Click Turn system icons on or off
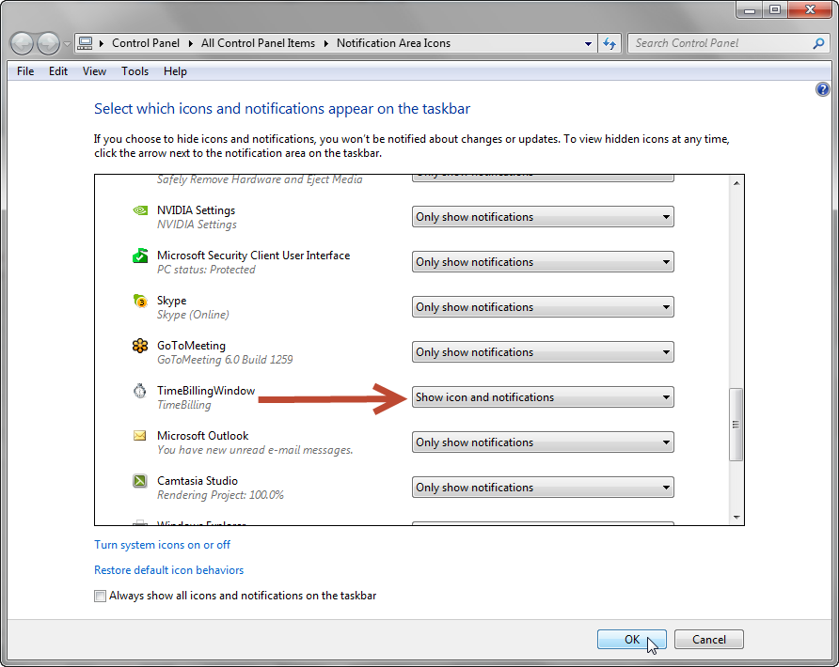This screenshot has width=839, height=667. click(x=162, y=545)
